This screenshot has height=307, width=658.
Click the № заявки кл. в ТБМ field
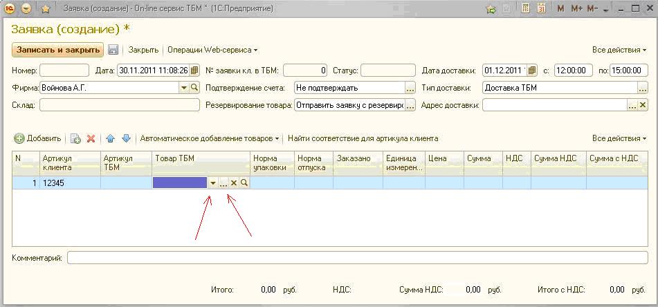coord(305,71)
